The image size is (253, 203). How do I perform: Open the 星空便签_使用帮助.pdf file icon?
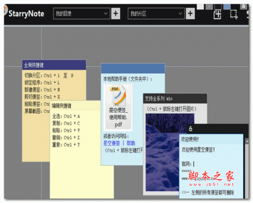(x=118, y=107)
